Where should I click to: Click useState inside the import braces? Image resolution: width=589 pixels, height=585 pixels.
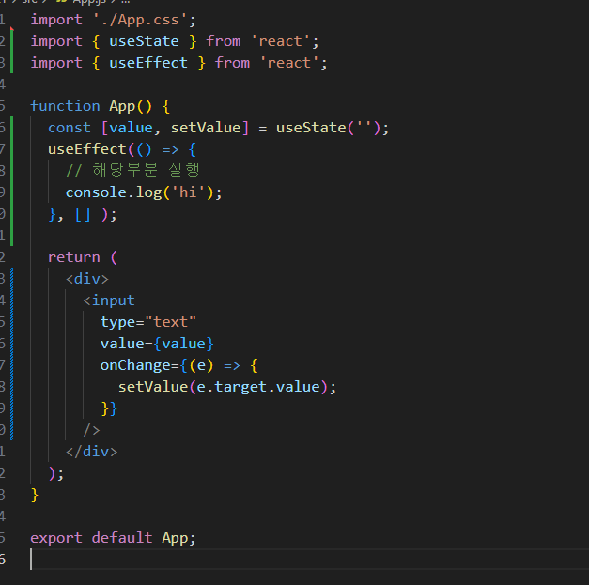pyautogui.click(x=144, y=41)
